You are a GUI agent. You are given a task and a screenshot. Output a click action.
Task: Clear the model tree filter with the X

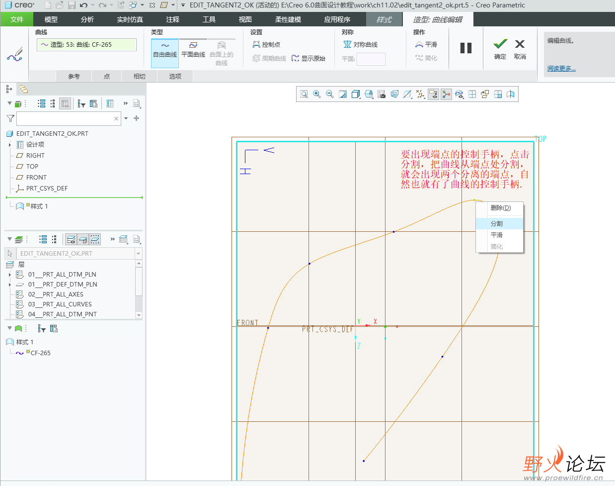[116, 118]
